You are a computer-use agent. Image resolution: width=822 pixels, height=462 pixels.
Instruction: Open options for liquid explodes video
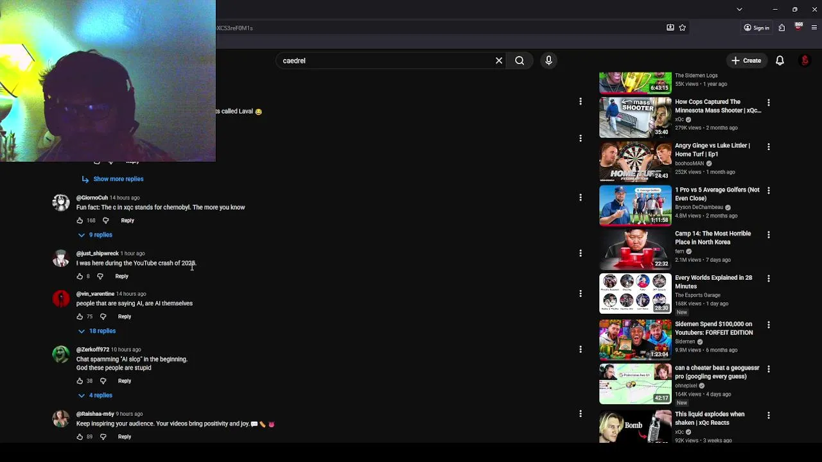(x=769, y=415)
